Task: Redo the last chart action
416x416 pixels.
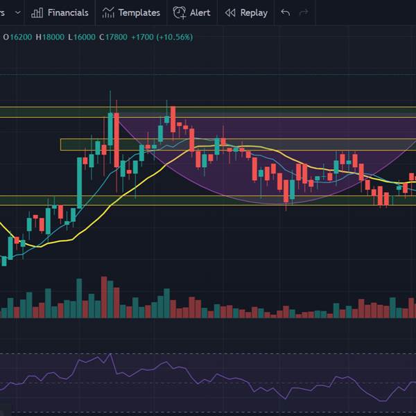Action: coord(304,12)
